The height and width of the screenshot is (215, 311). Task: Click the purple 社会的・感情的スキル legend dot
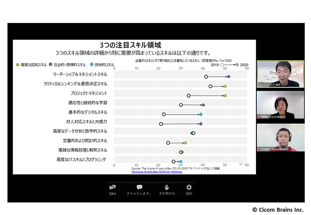(51, 65)
